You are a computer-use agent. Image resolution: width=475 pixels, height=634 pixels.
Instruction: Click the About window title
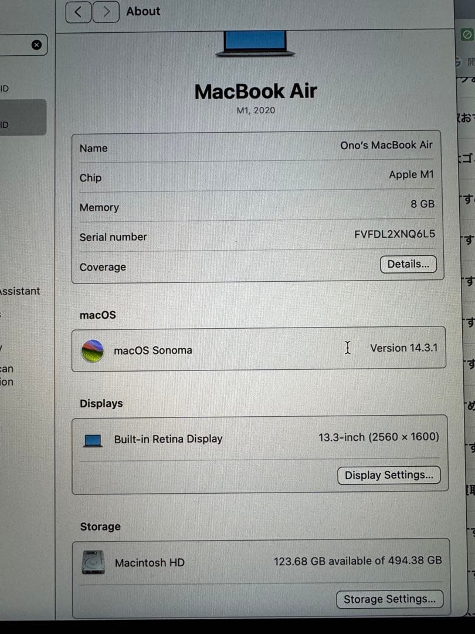pos(143,11)
